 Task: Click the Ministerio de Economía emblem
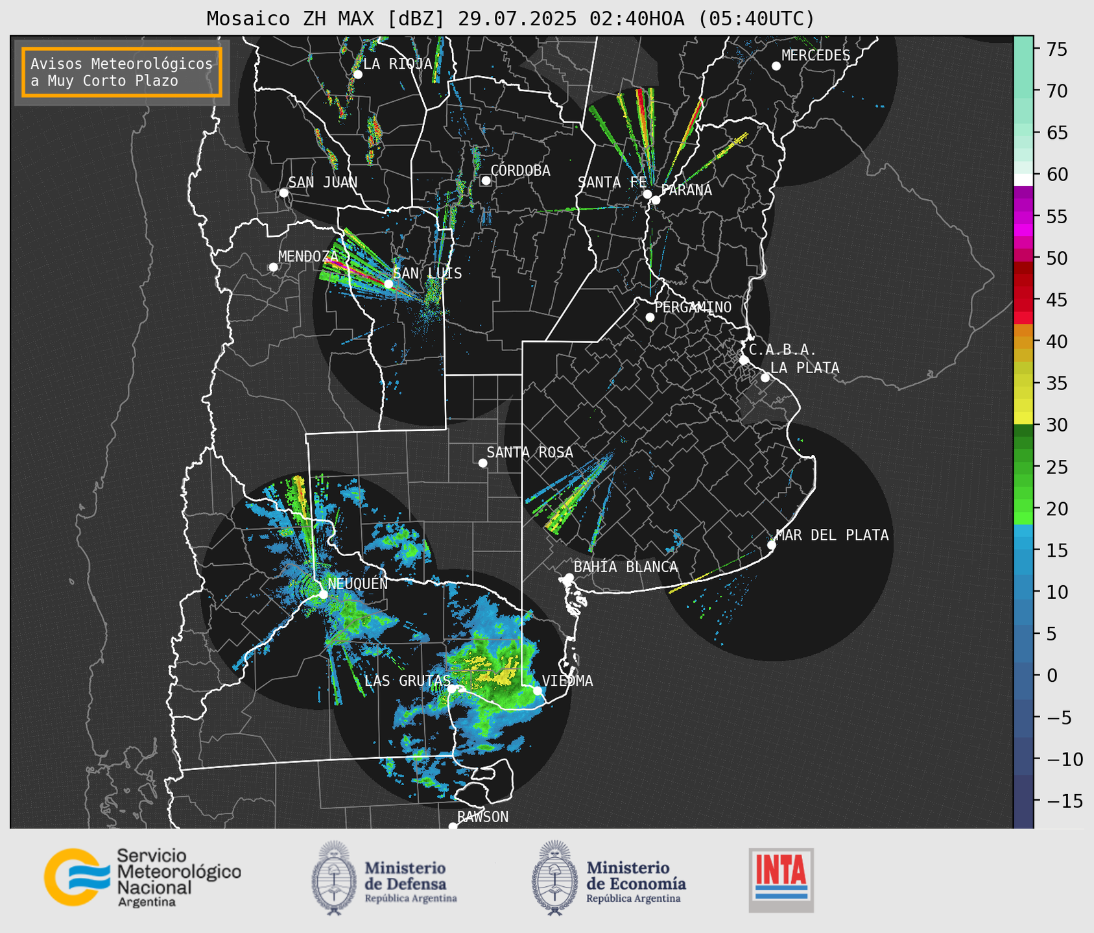[x=554, y=878]
